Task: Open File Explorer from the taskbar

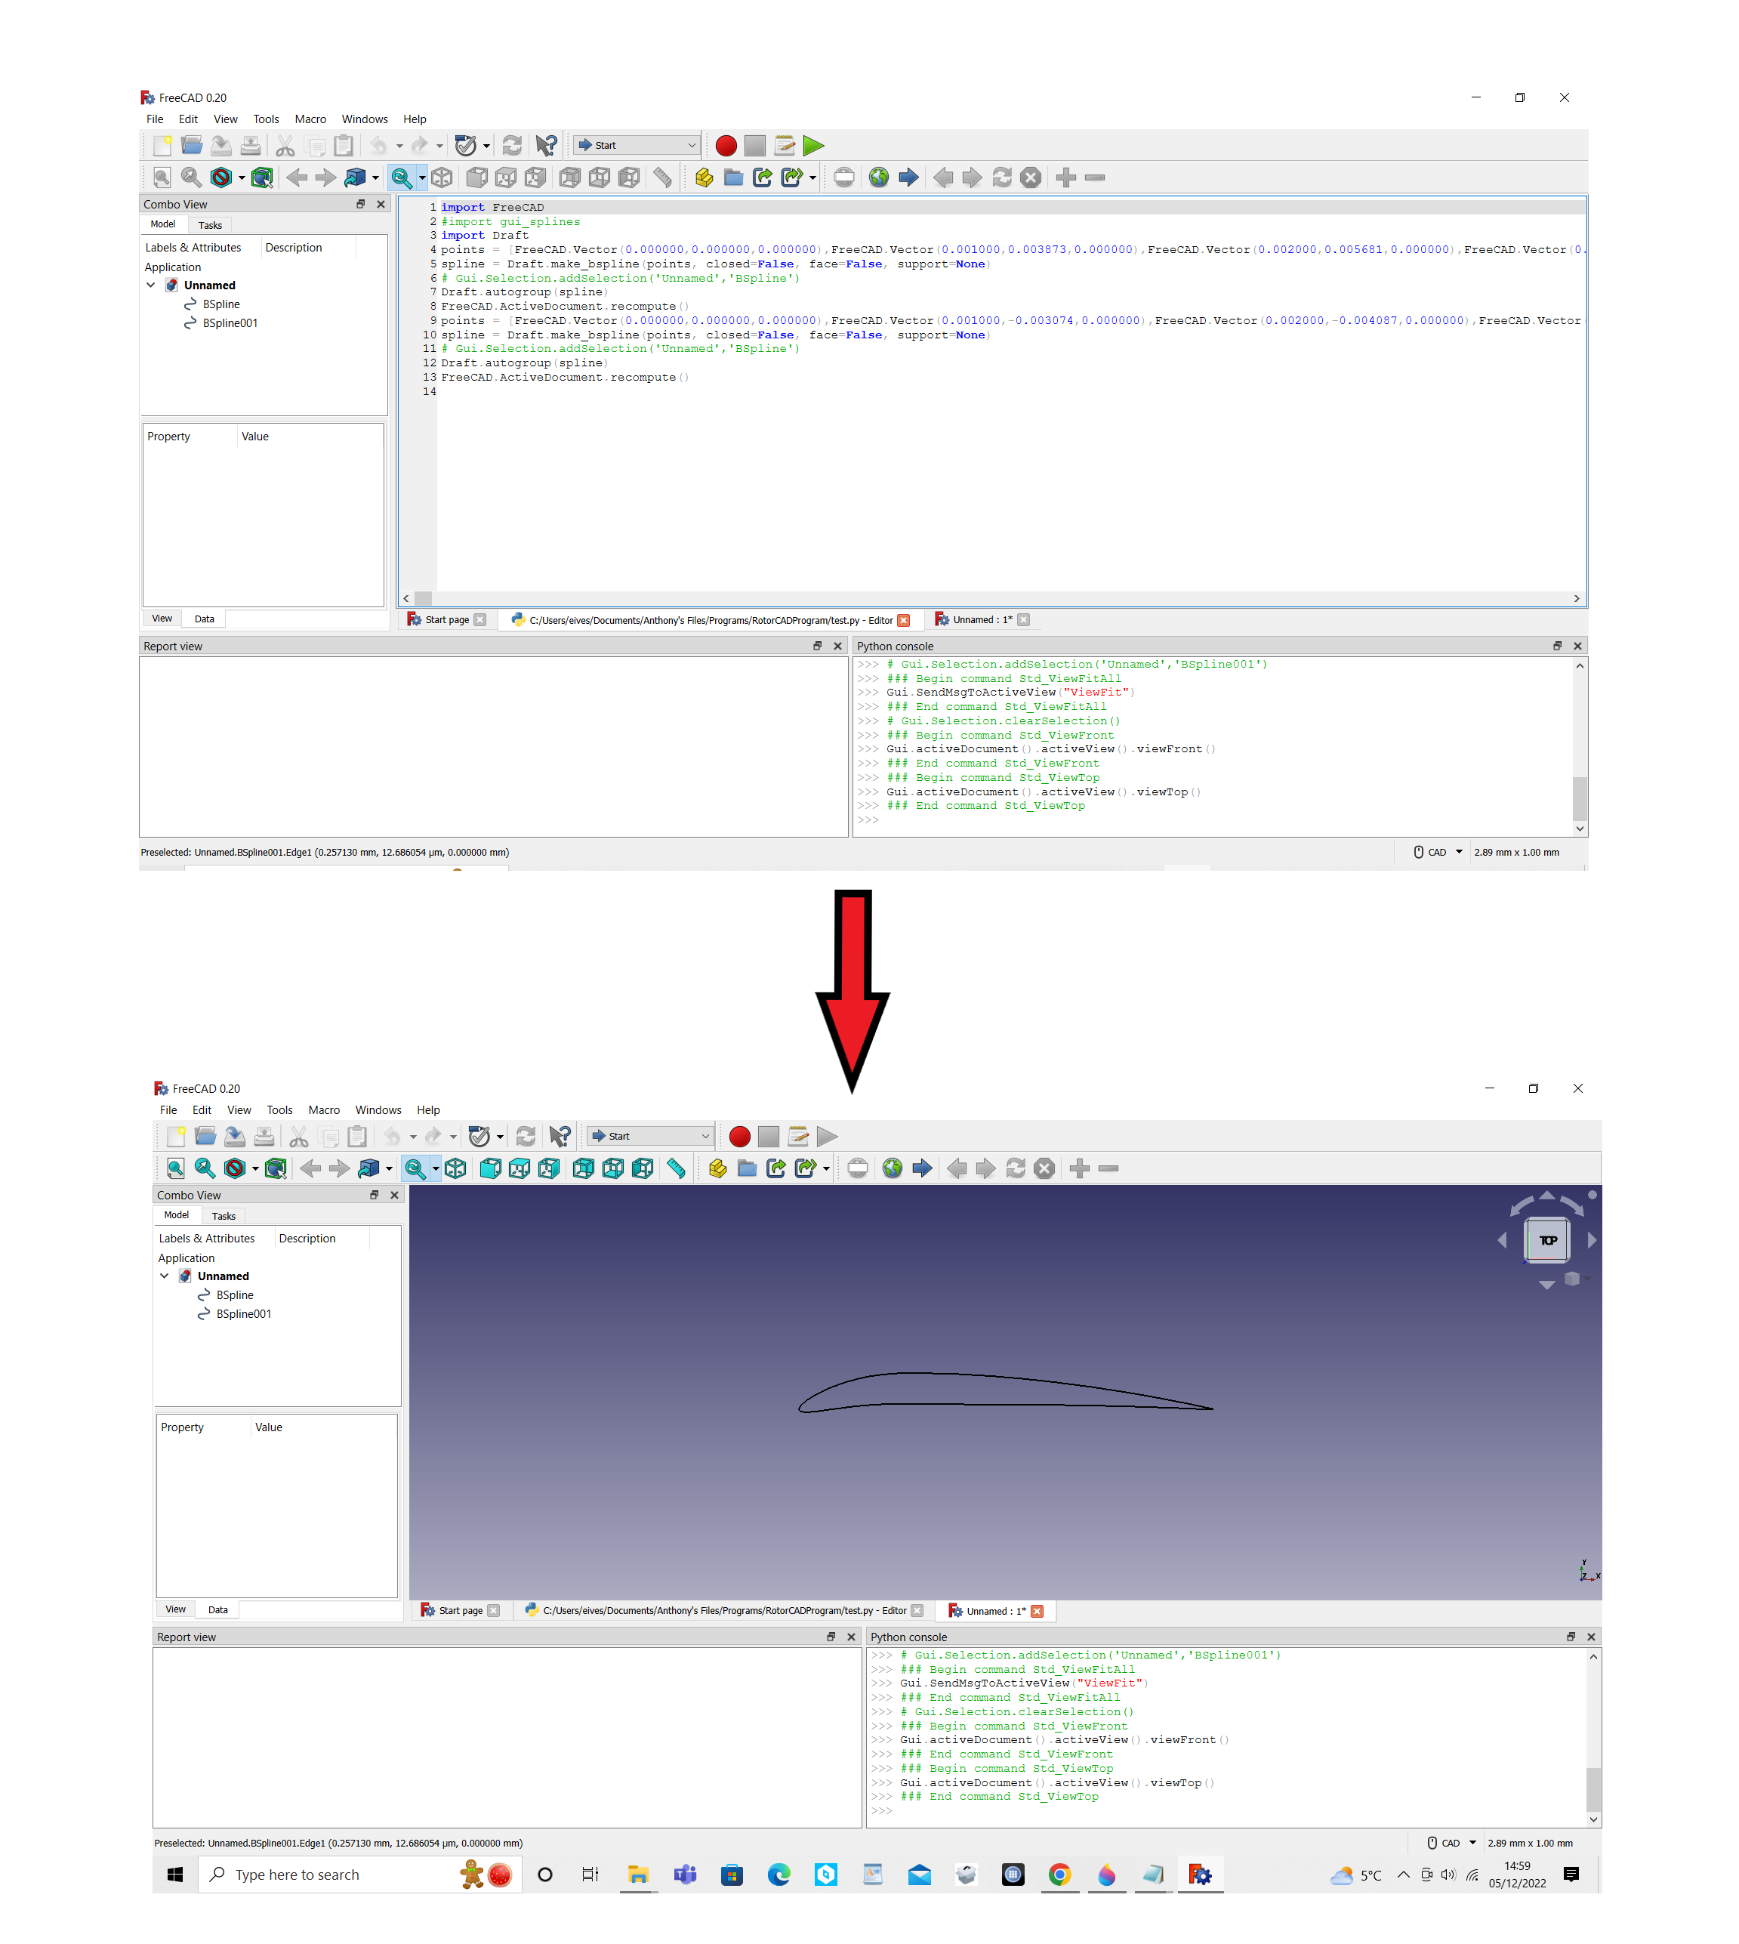Action: (637, 1875)
